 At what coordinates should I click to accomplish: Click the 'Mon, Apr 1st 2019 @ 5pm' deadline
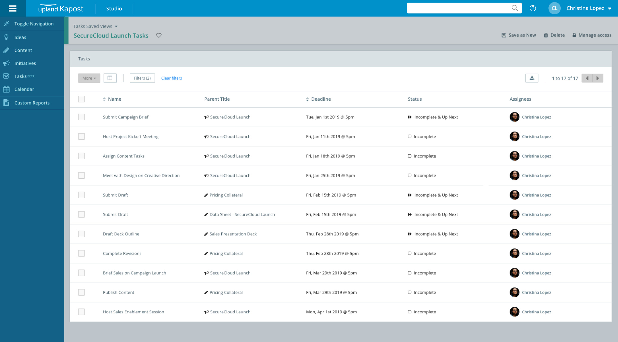coord(331,312)
